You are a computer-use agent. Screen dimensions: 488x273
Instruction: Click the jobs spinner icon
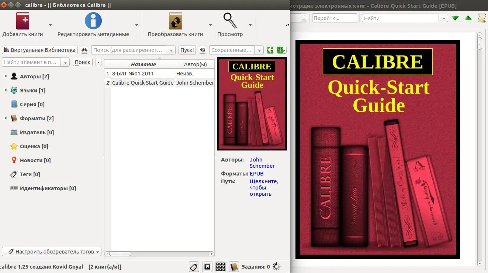(276, 267)
